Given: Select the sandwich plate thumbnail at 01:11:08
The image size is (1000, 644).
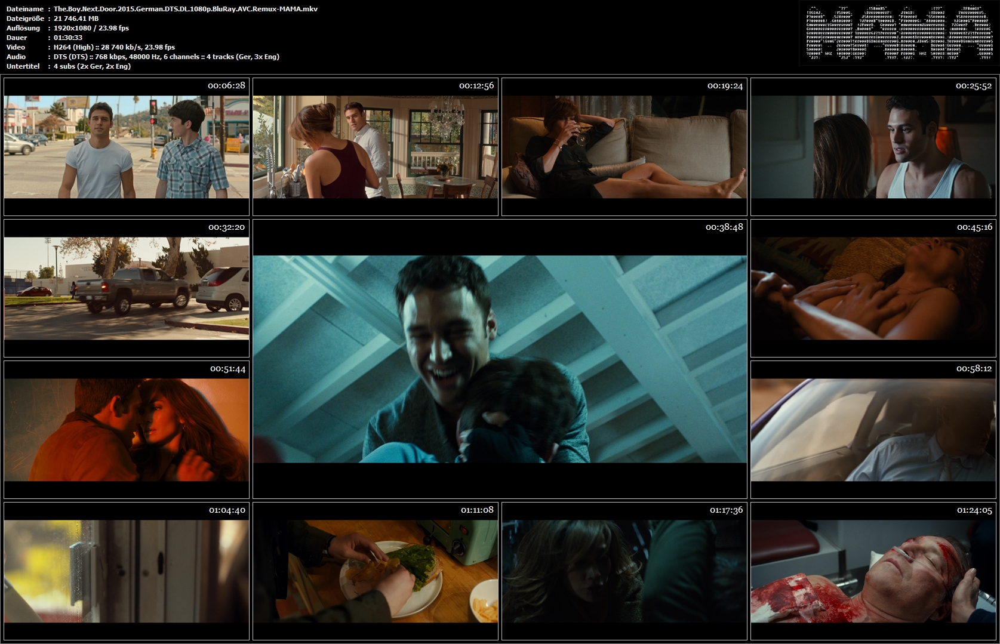Looking at the screenshot, I should tap(376, 571).
